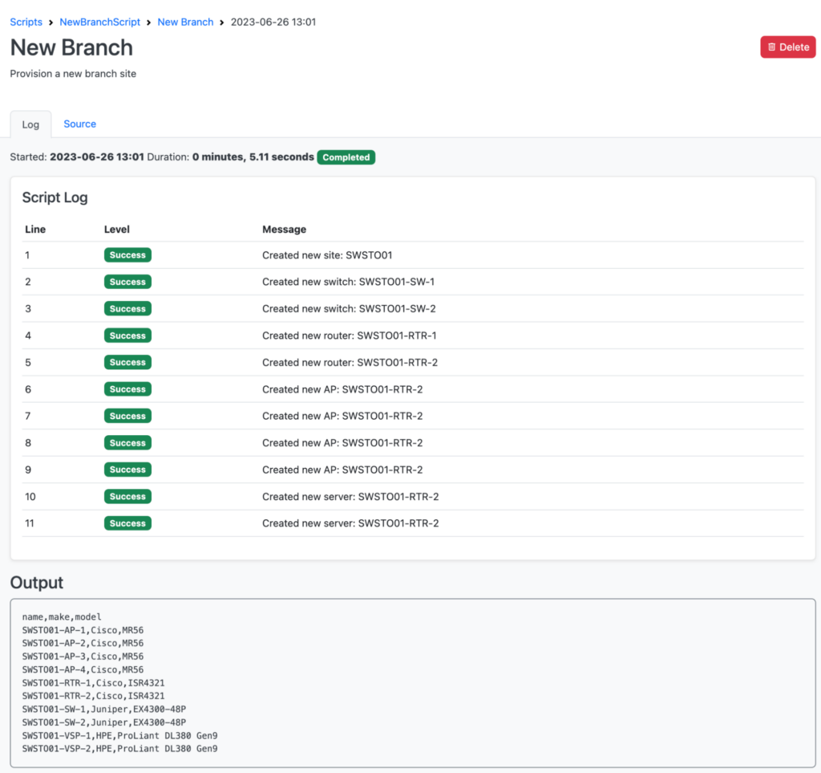Screen dimensions: 821x773
Task: Click the Success badge on line 4
Action: 127,336
